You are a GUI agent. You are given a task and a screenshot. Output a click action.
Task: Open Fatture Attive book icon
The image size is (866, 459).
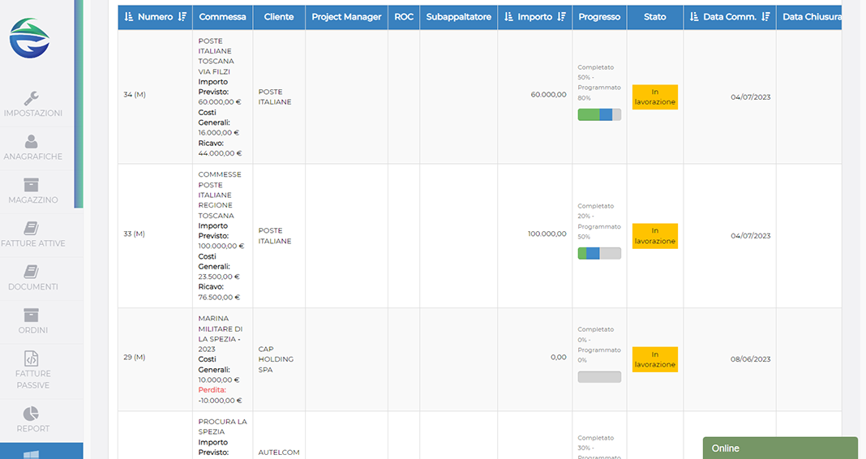[32, 228]
